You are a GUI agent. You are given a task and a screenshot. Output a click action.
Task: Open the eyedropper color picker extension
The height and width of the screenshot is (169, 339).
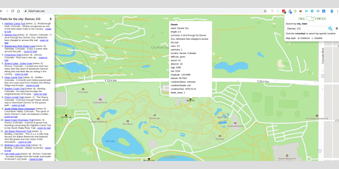tap(290, 11)
